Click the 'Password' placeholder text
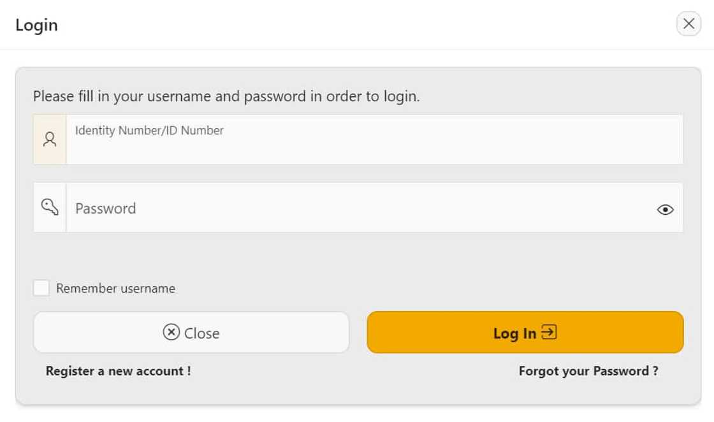This screenshot has height=422, width=714. tap(105, 208)
